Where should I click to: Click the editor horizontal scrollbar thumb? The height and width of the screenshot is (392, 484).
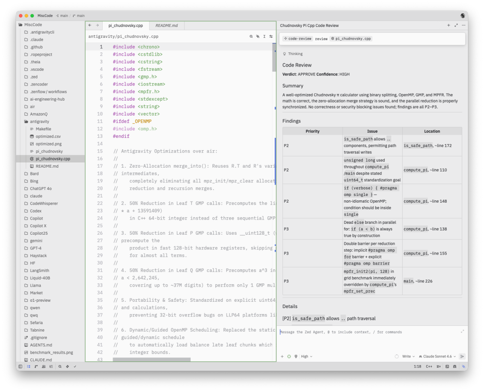[151, 359]
